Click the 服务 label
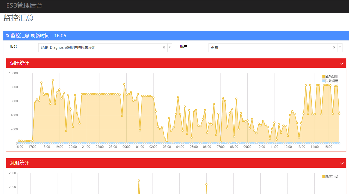The width and height of the screenshot is (349, 194). tap(14, 46)
